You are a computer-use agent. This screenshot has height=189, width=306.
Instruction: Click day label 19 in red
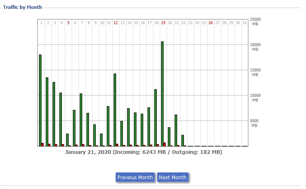pyautogui.click(x=163, y=23)
